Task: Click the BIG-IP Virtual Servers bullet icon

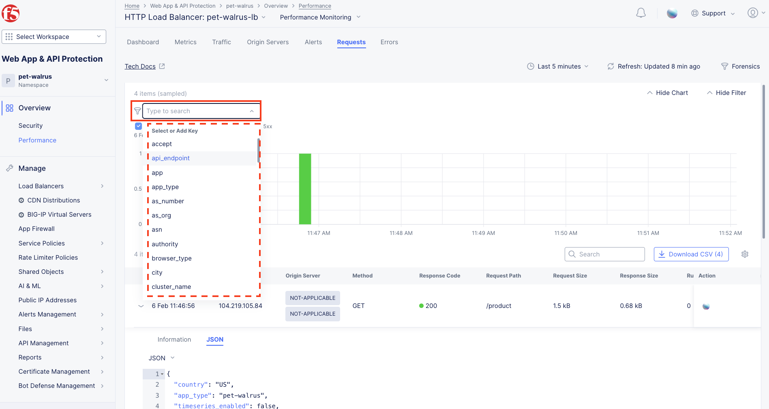Action: coord(21,215)
